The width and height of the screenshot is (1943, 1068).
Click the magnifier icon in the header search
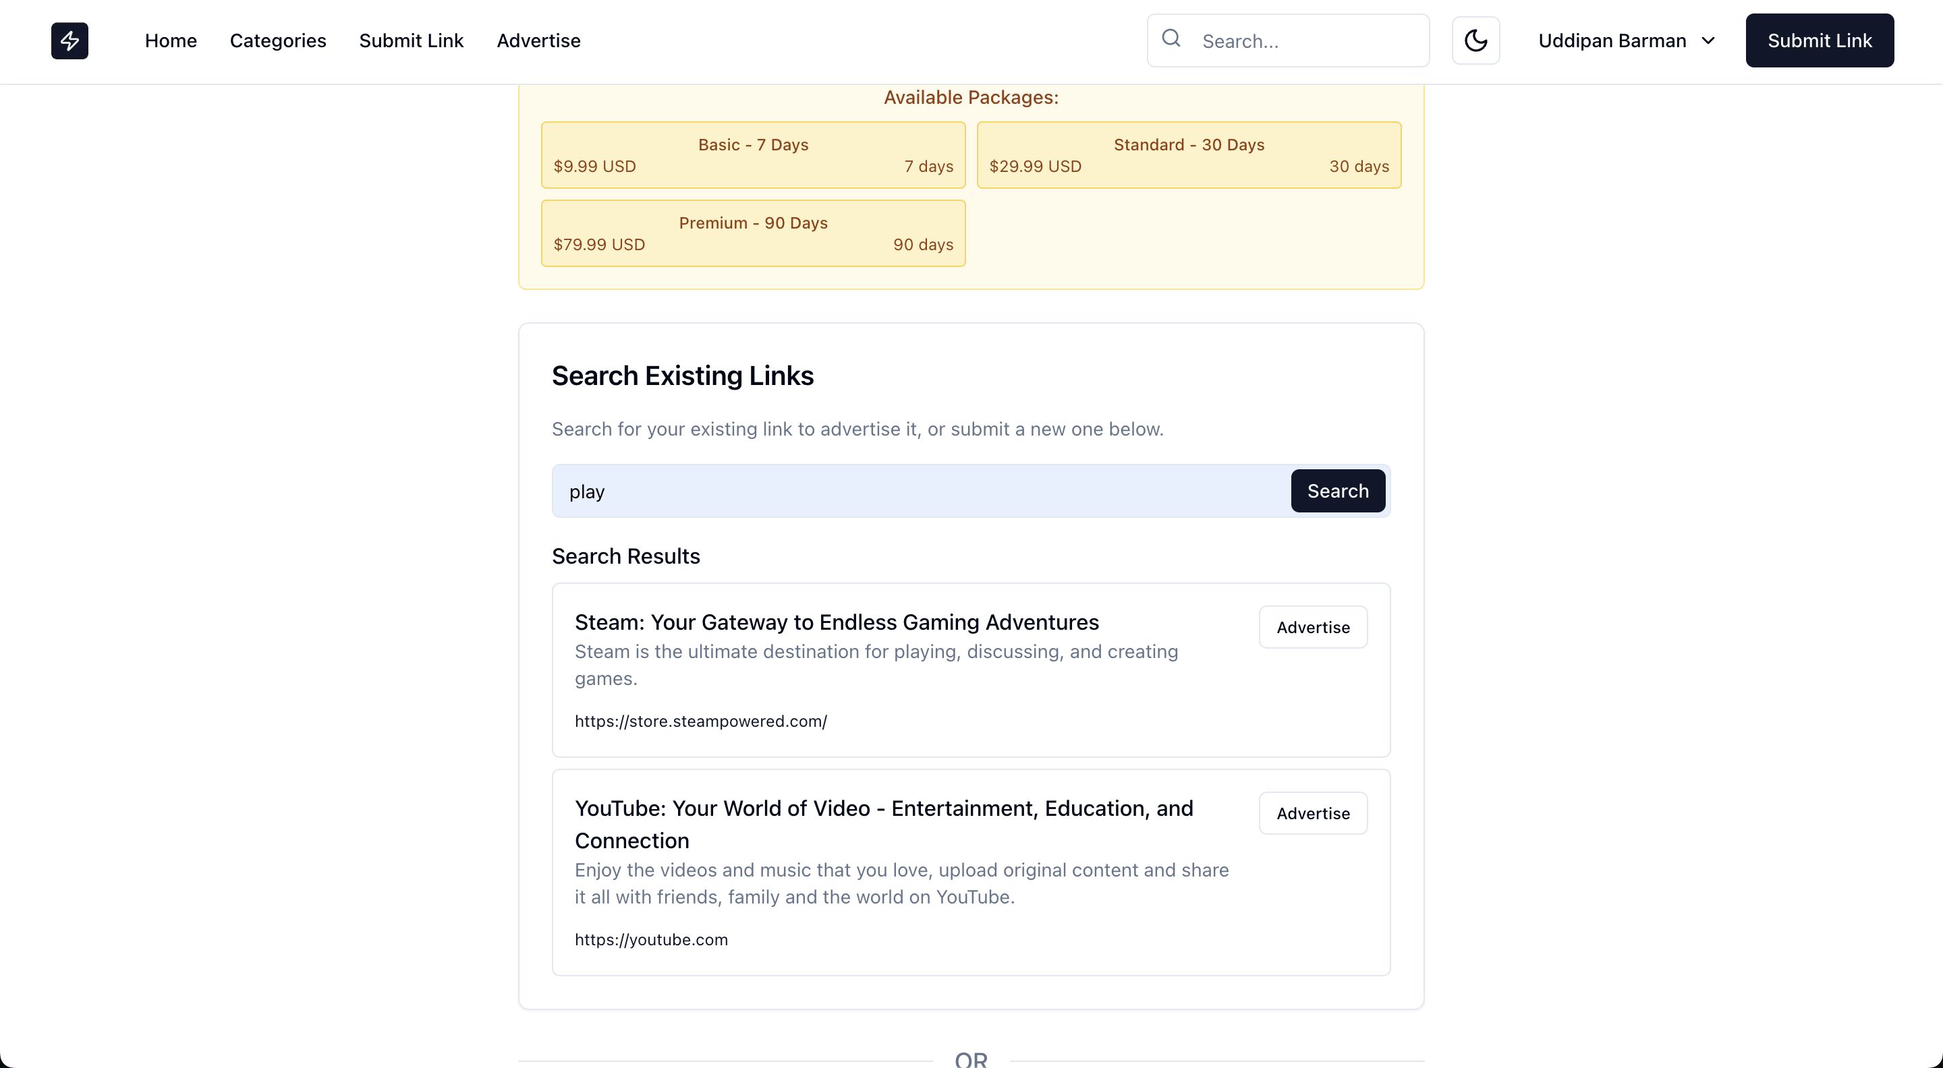coord(1171,38)
